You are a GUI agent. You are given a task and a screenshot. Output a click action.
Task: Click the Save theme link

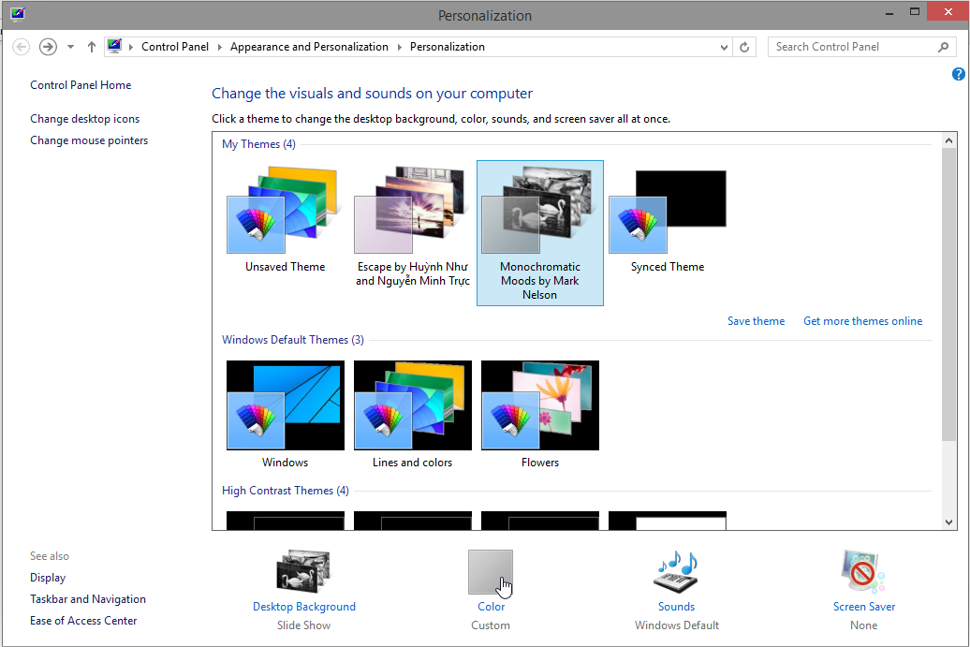pyautogui.click(x=756, y=321)
